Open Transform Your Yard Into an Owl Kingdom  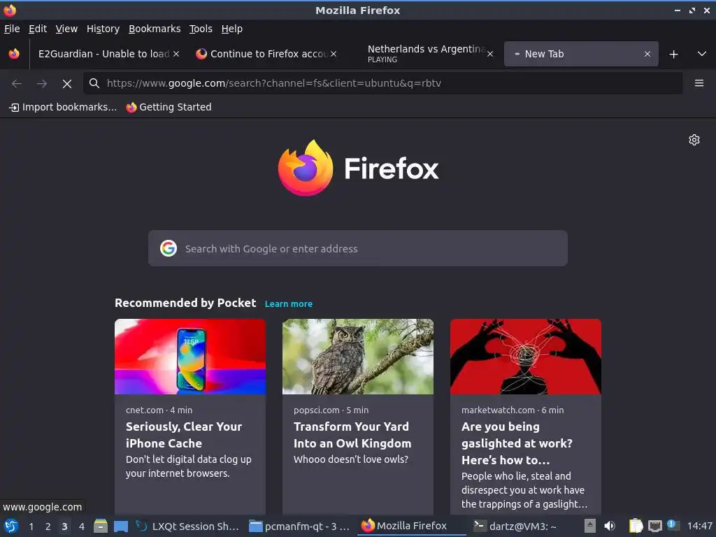point(352,435)
